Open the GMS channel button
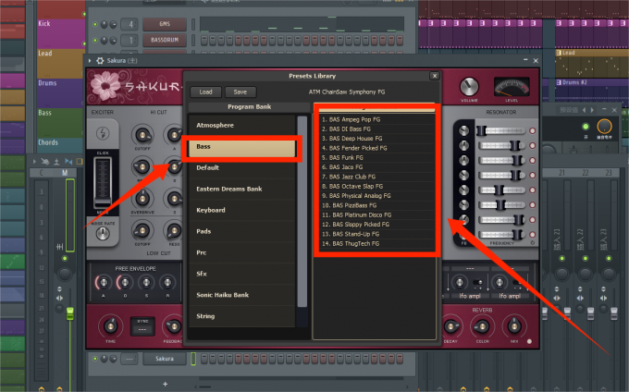 pos(165,24)
